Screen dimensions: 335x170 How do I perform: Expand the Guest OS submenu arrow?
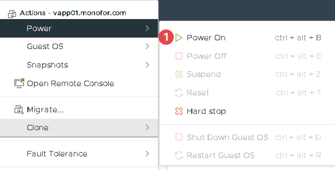147,46
